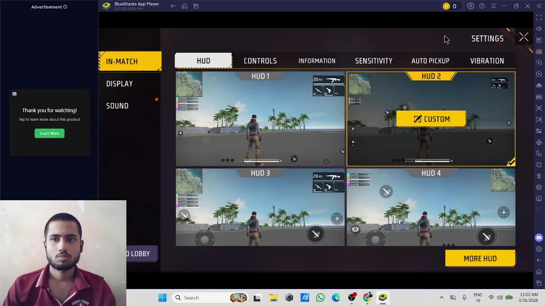Open the account profile icon
Screen dimensions: 545x306
tap(470, 6)
